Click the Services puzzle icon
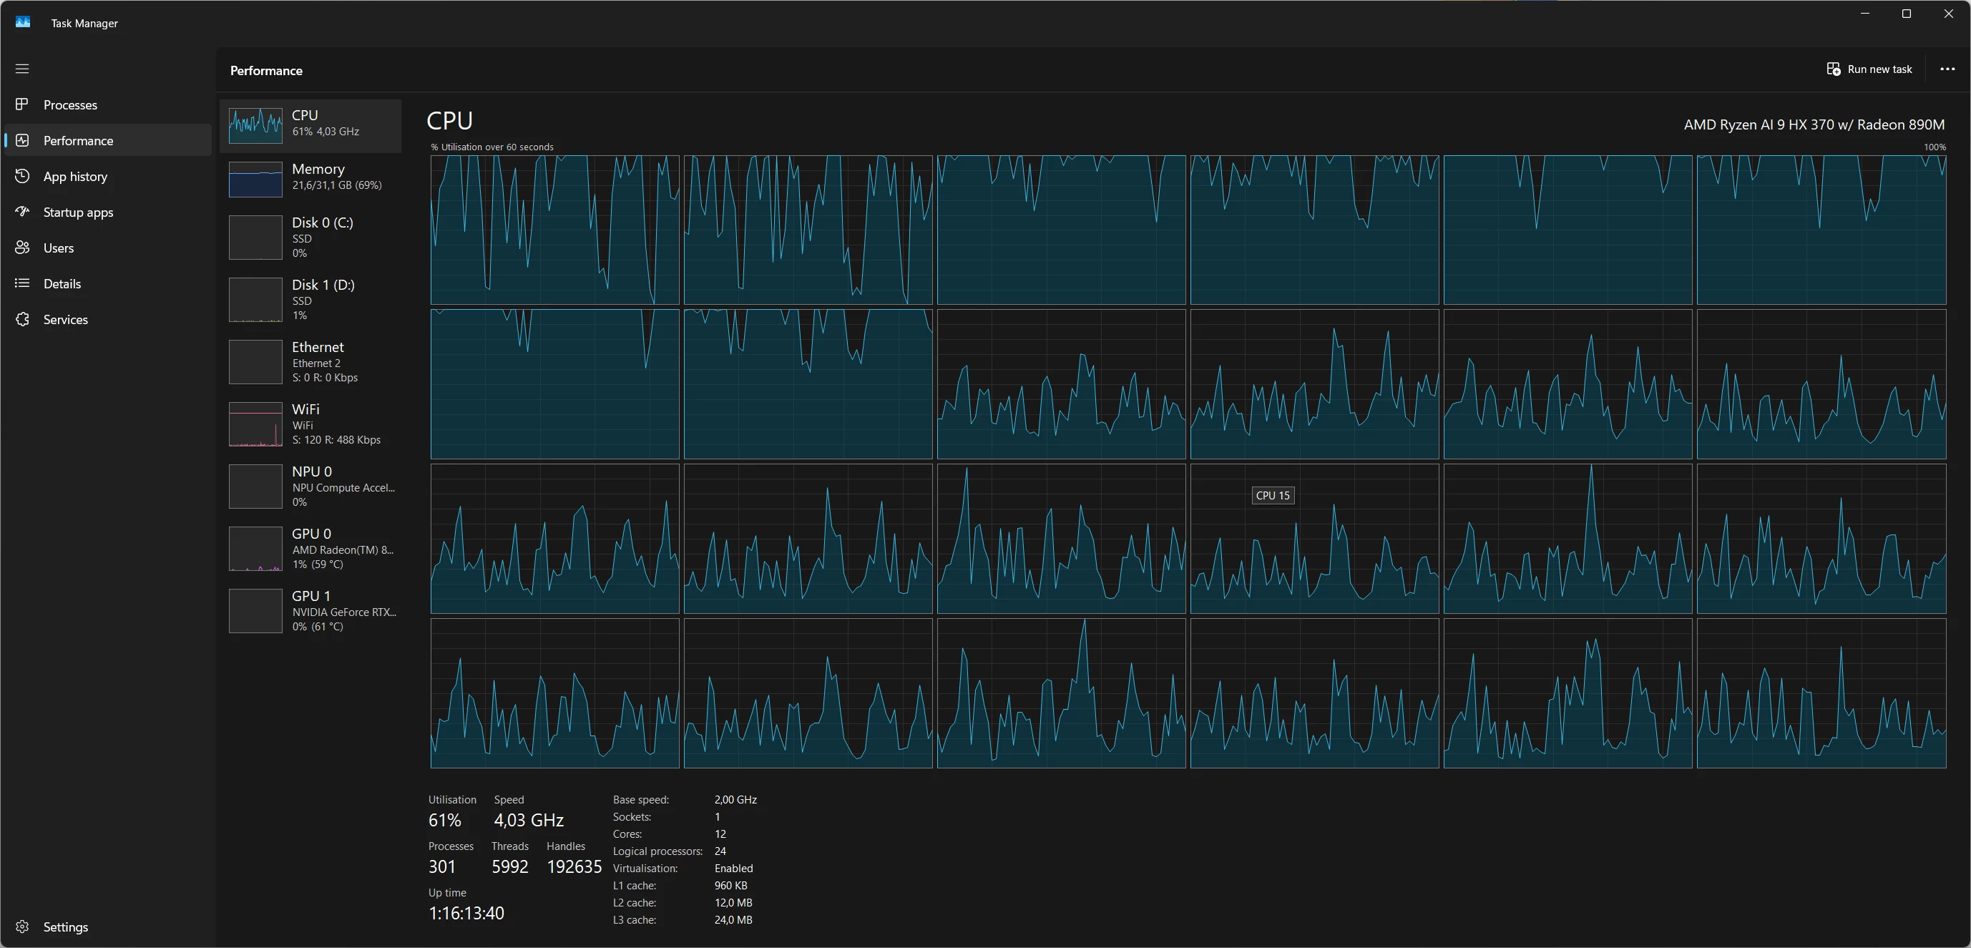 (22, 319)
